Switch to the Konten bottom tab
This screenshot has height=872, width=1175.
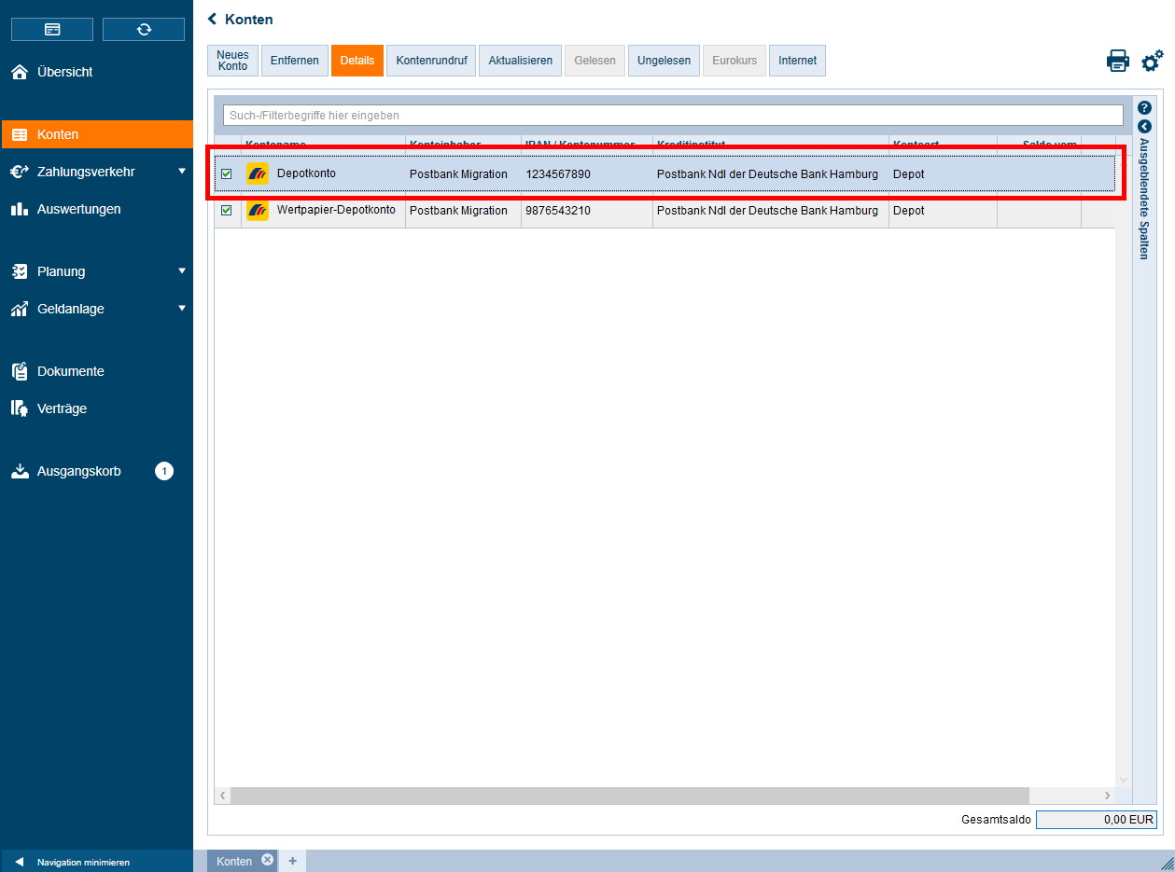click(234, 861)
